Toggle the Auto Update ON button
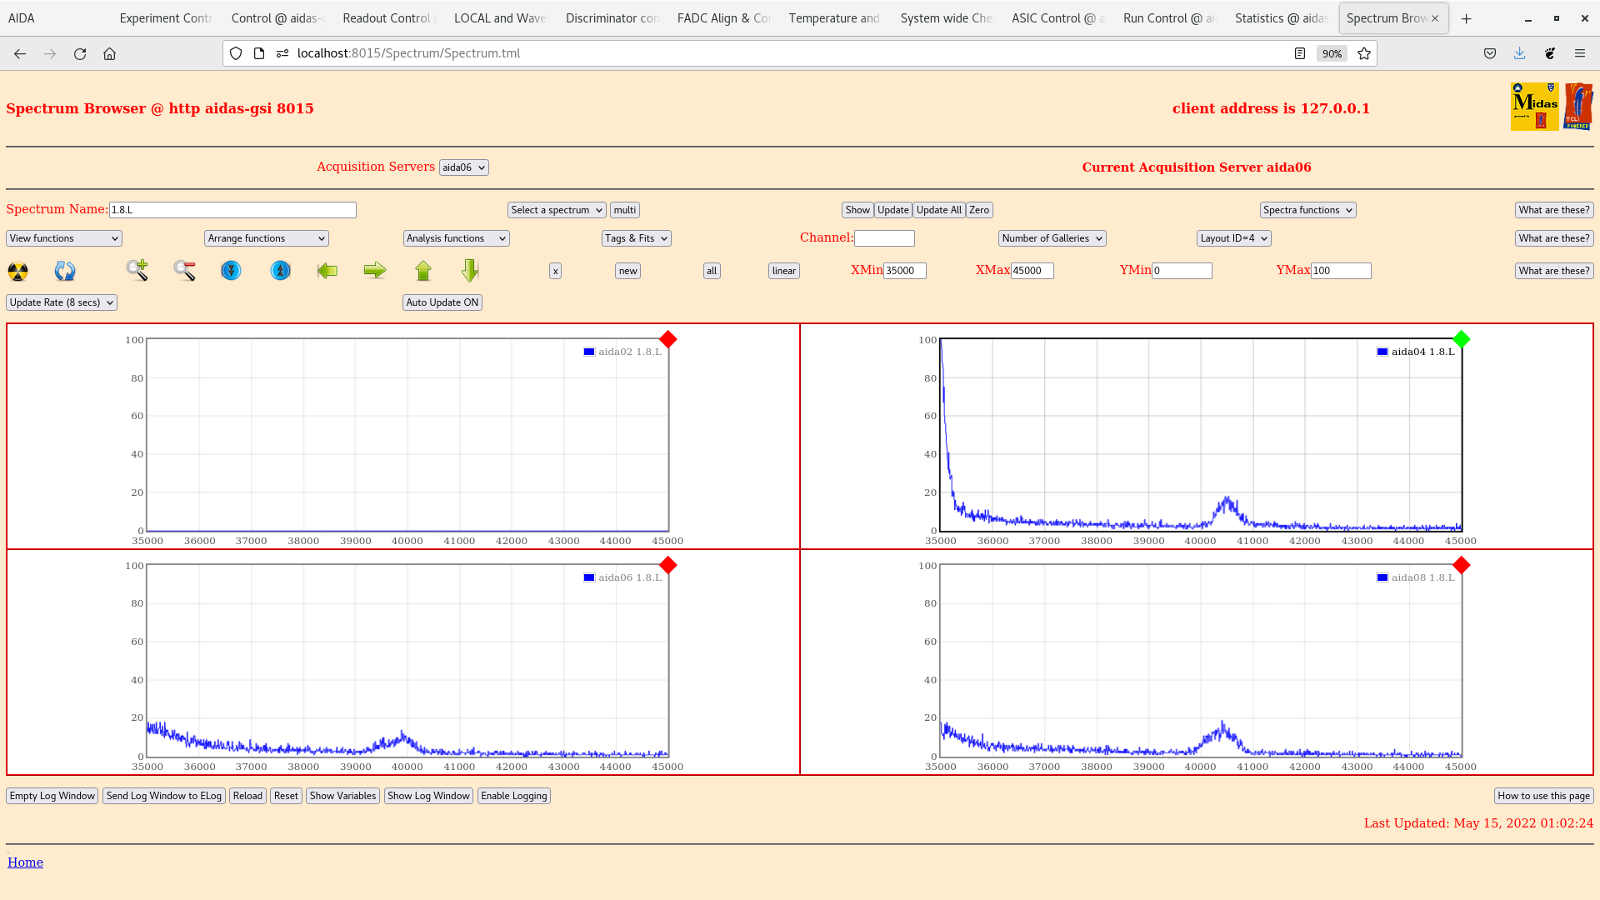Screen dimensions: 1600x900 point(442,302)
